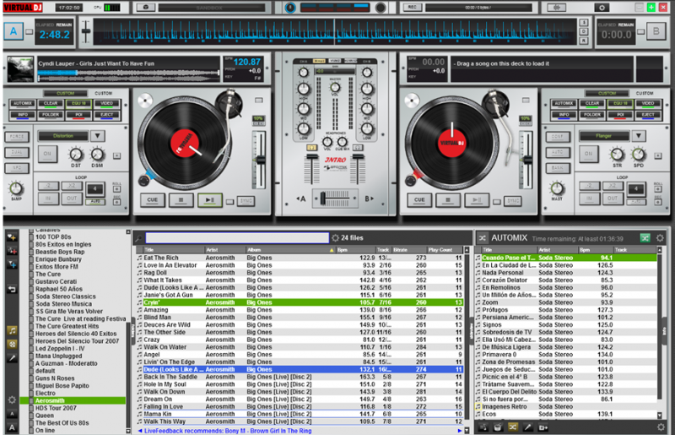Screen dimensions: 675x435
Task: Toggle left deck loop ROLL checkbox
Action: point(117,189)
